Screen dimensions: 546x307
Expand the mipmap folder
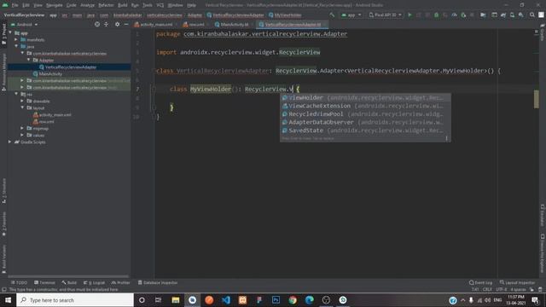[x=22, y=128]
